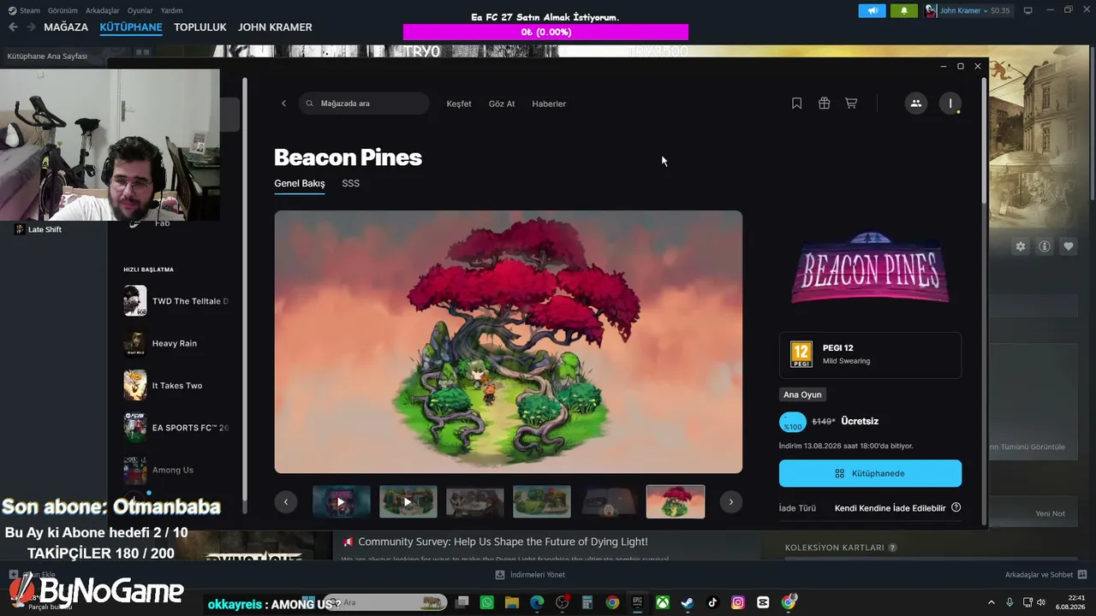Open the Görünüm menu
1096x616 pixels.
63,11
